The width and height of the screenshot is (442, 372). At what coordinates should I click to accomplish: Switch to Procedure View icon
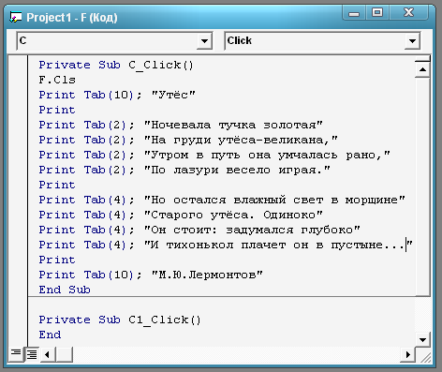tap(16, 354)
